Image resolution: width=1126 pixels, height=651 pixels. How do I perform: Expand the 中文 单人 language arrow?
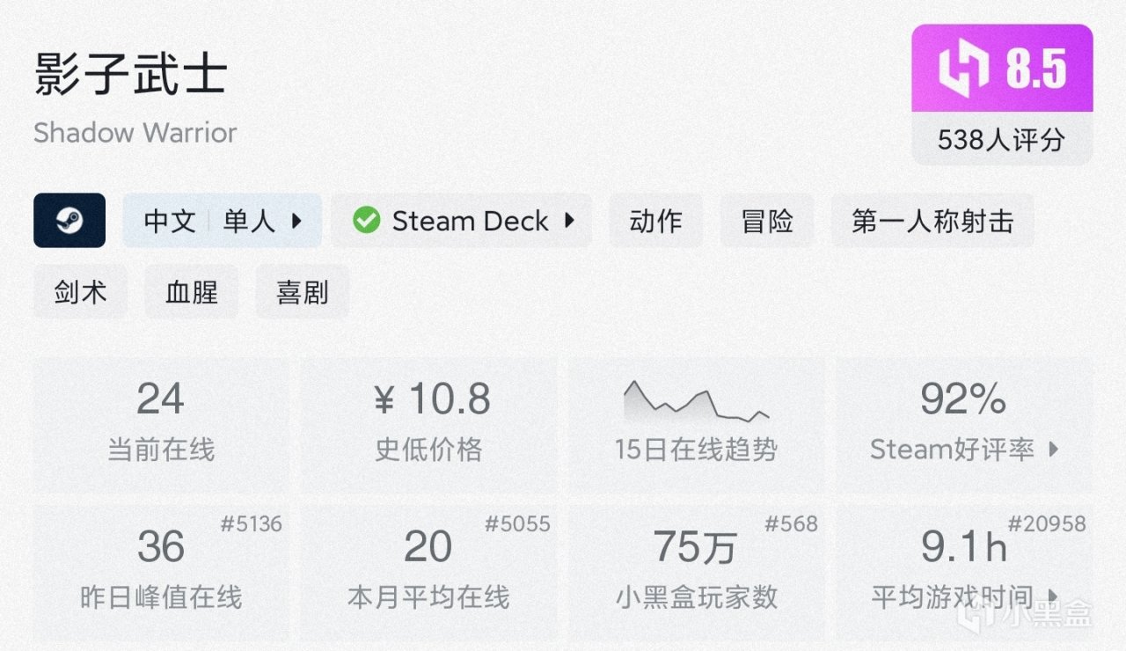pyautogui.click(x=296, y=221)
